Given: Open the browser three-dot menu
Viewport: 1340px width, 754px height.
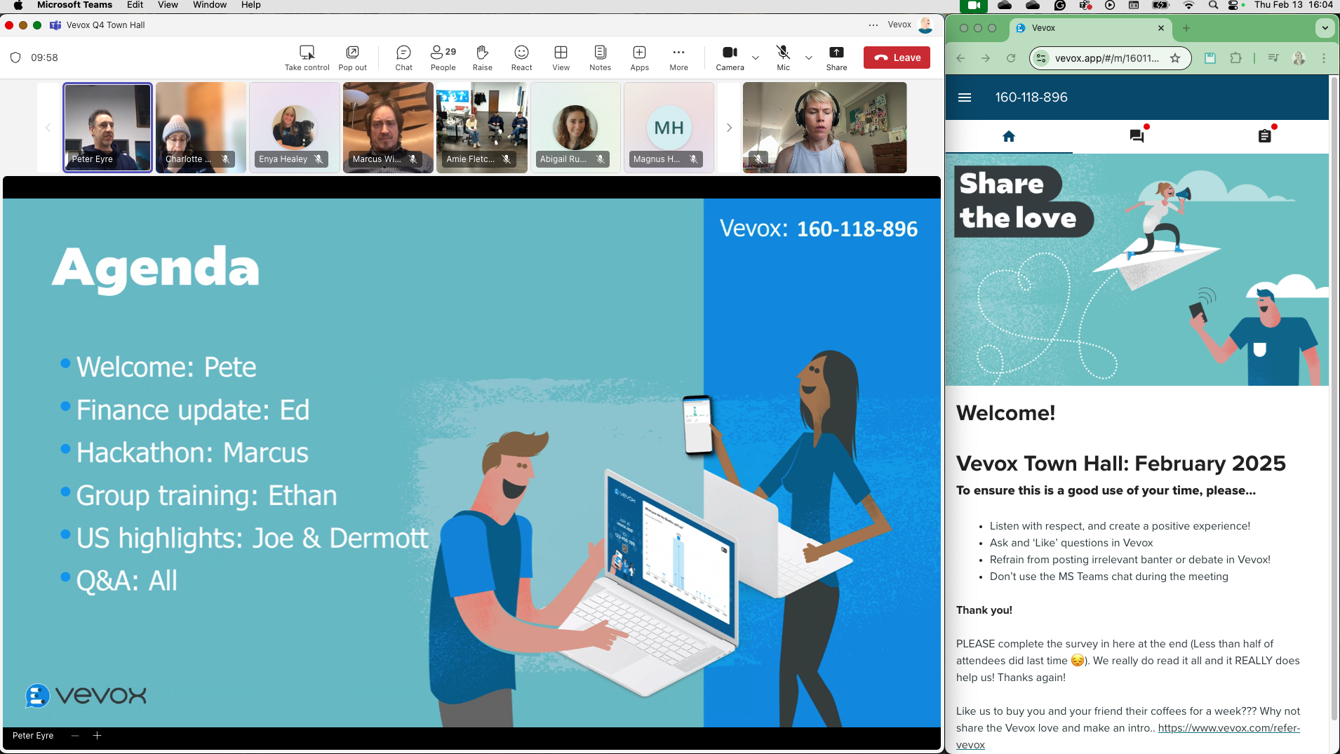Looking at the screenshot, I should 1324,58.
